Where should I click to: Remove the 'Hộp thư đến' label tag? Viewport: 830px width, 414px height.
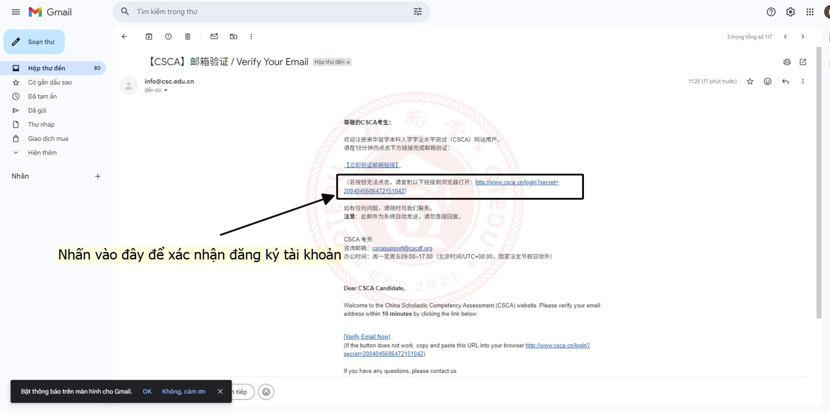point(348,63)
